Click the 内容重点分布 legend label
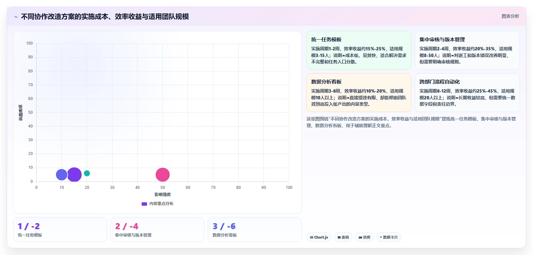 [161, 204]
